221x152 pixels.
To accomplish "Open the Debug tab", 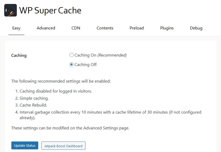I will pos(196,28).
